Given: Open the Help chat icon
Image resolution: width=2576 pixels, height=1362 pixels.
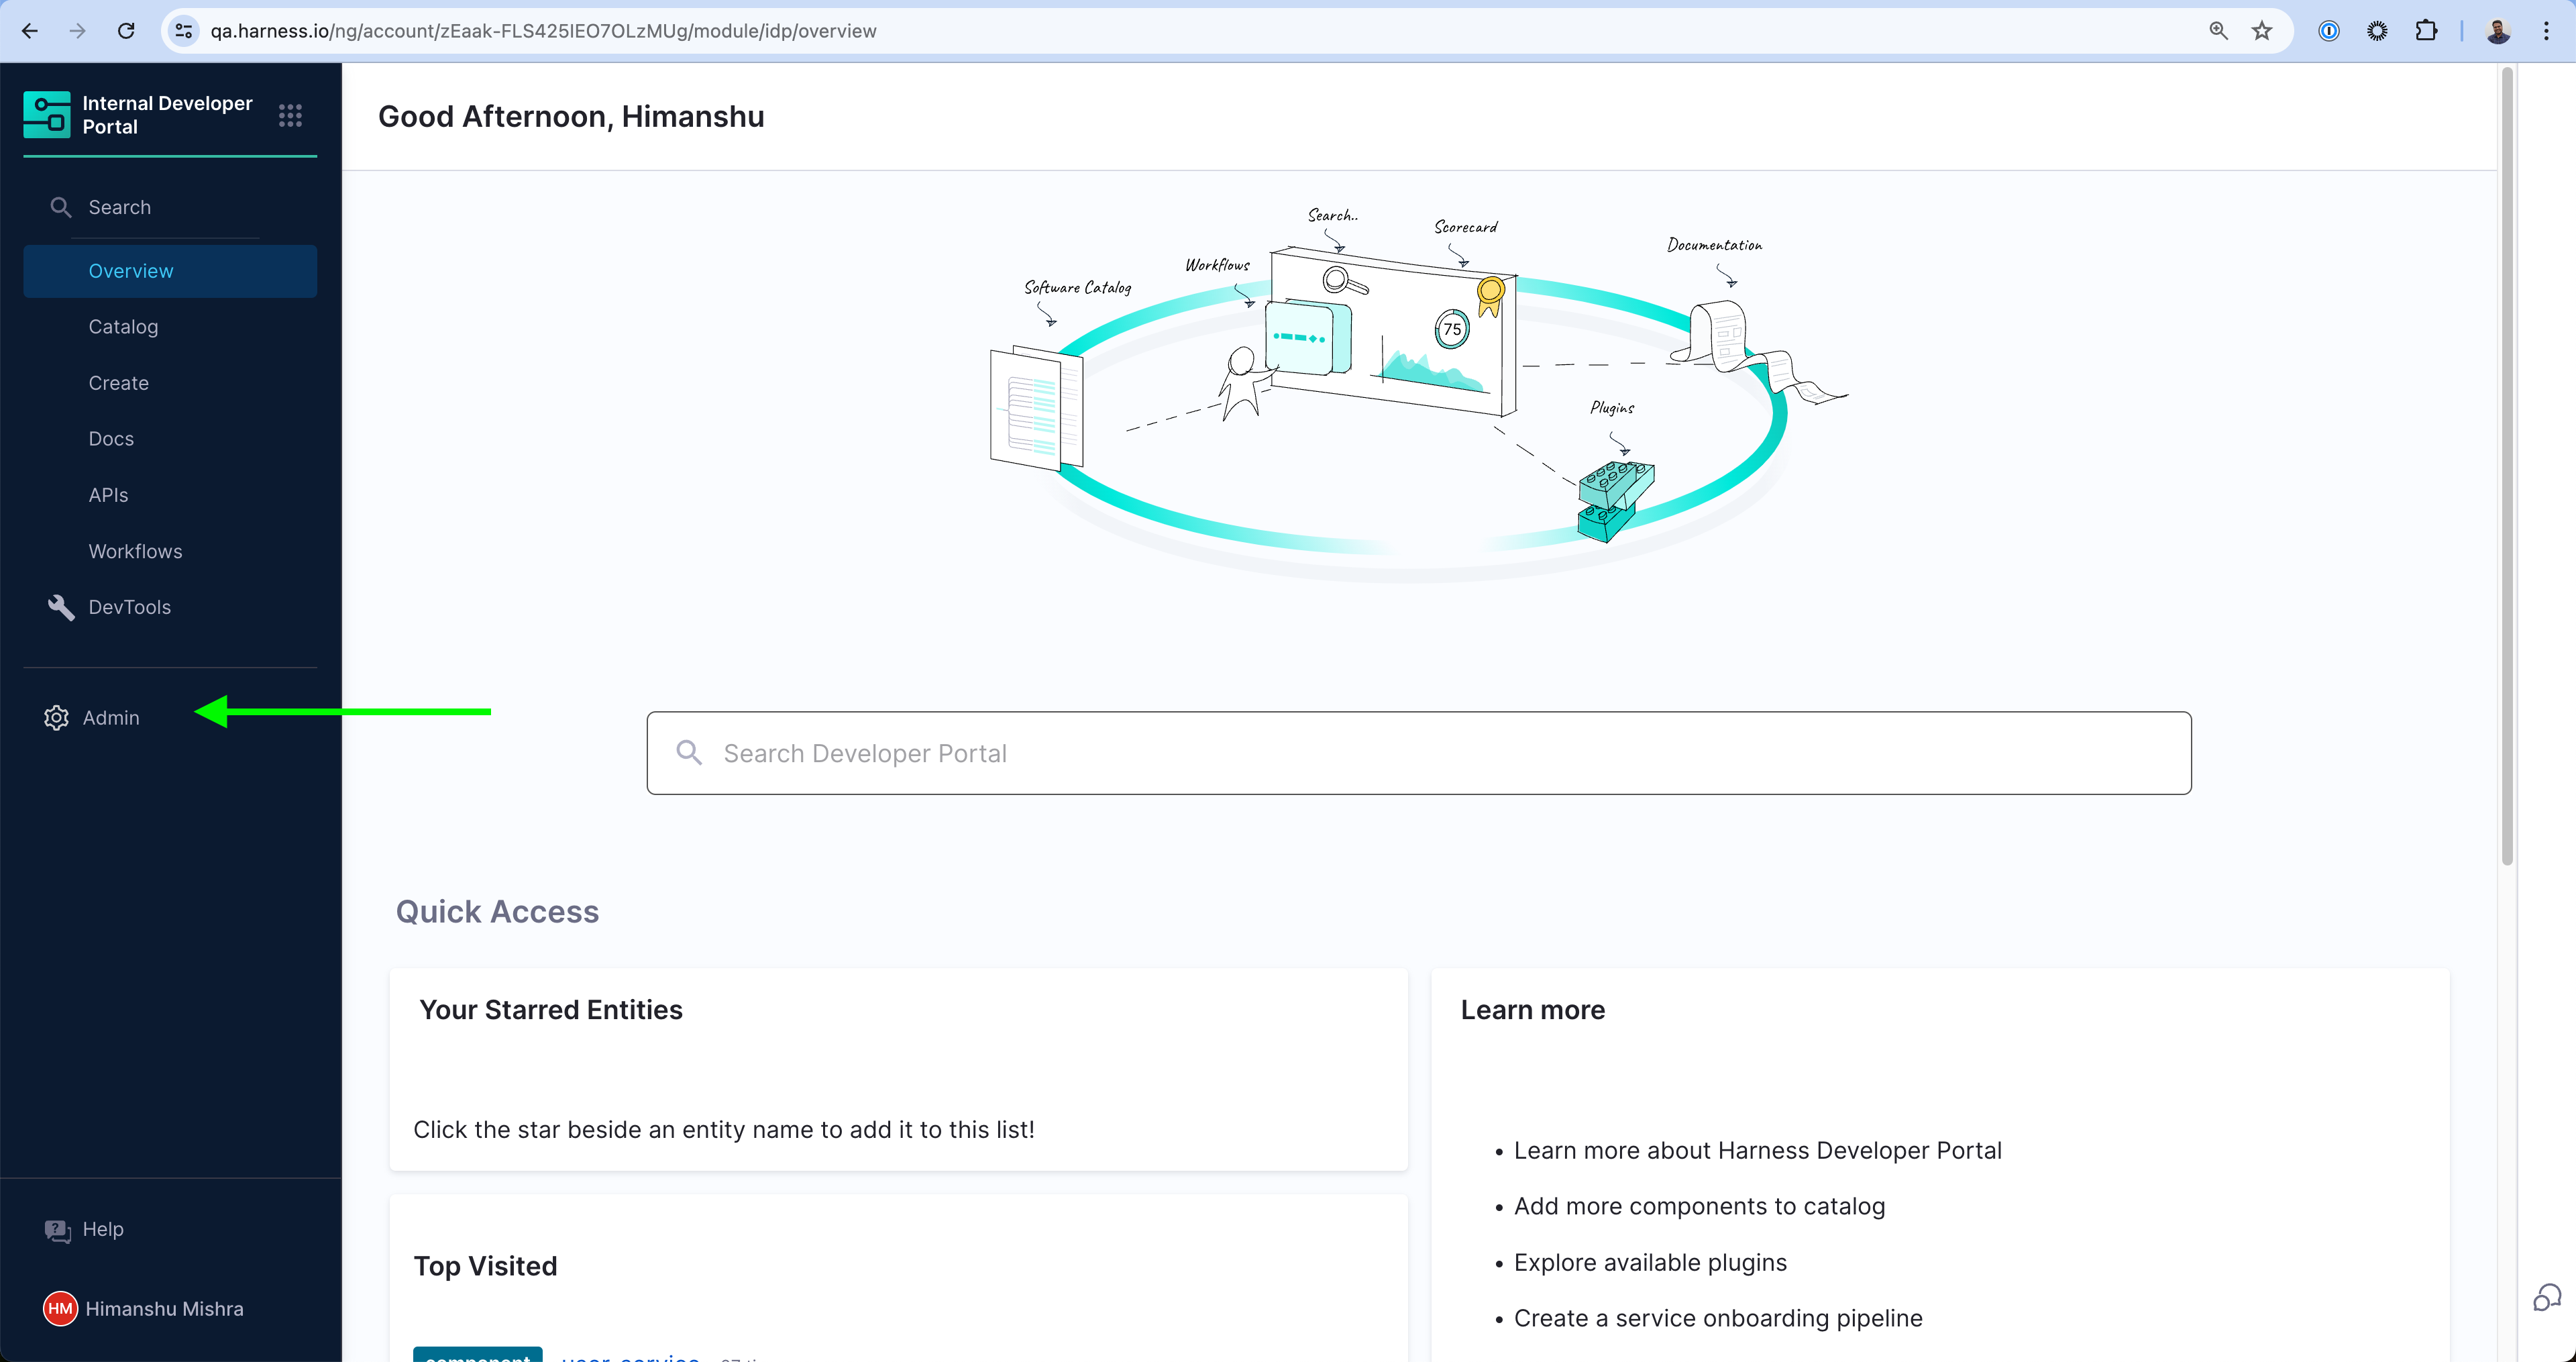Looking at the screenshot, I should 57,1230.
